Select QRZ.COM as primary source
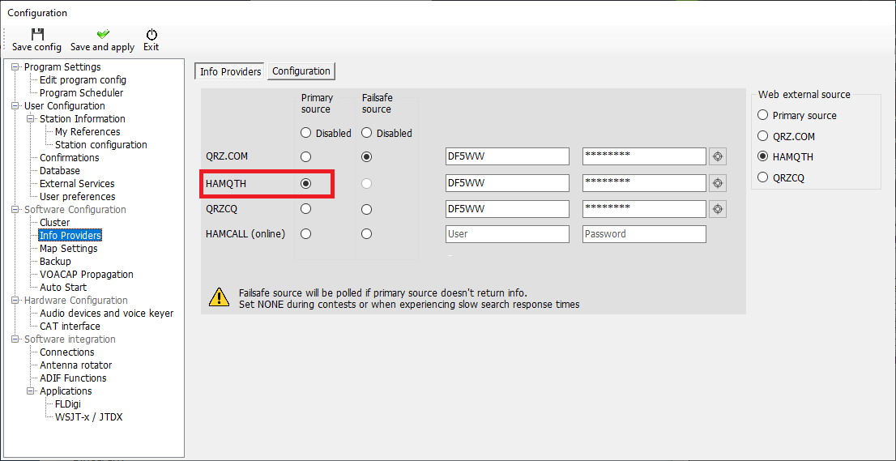The image size is (896, 461). (305, 156)
